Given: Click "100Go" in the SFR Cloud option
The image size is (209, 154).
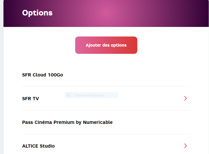Looking at the screenshot, I should [x=55, y=75].
